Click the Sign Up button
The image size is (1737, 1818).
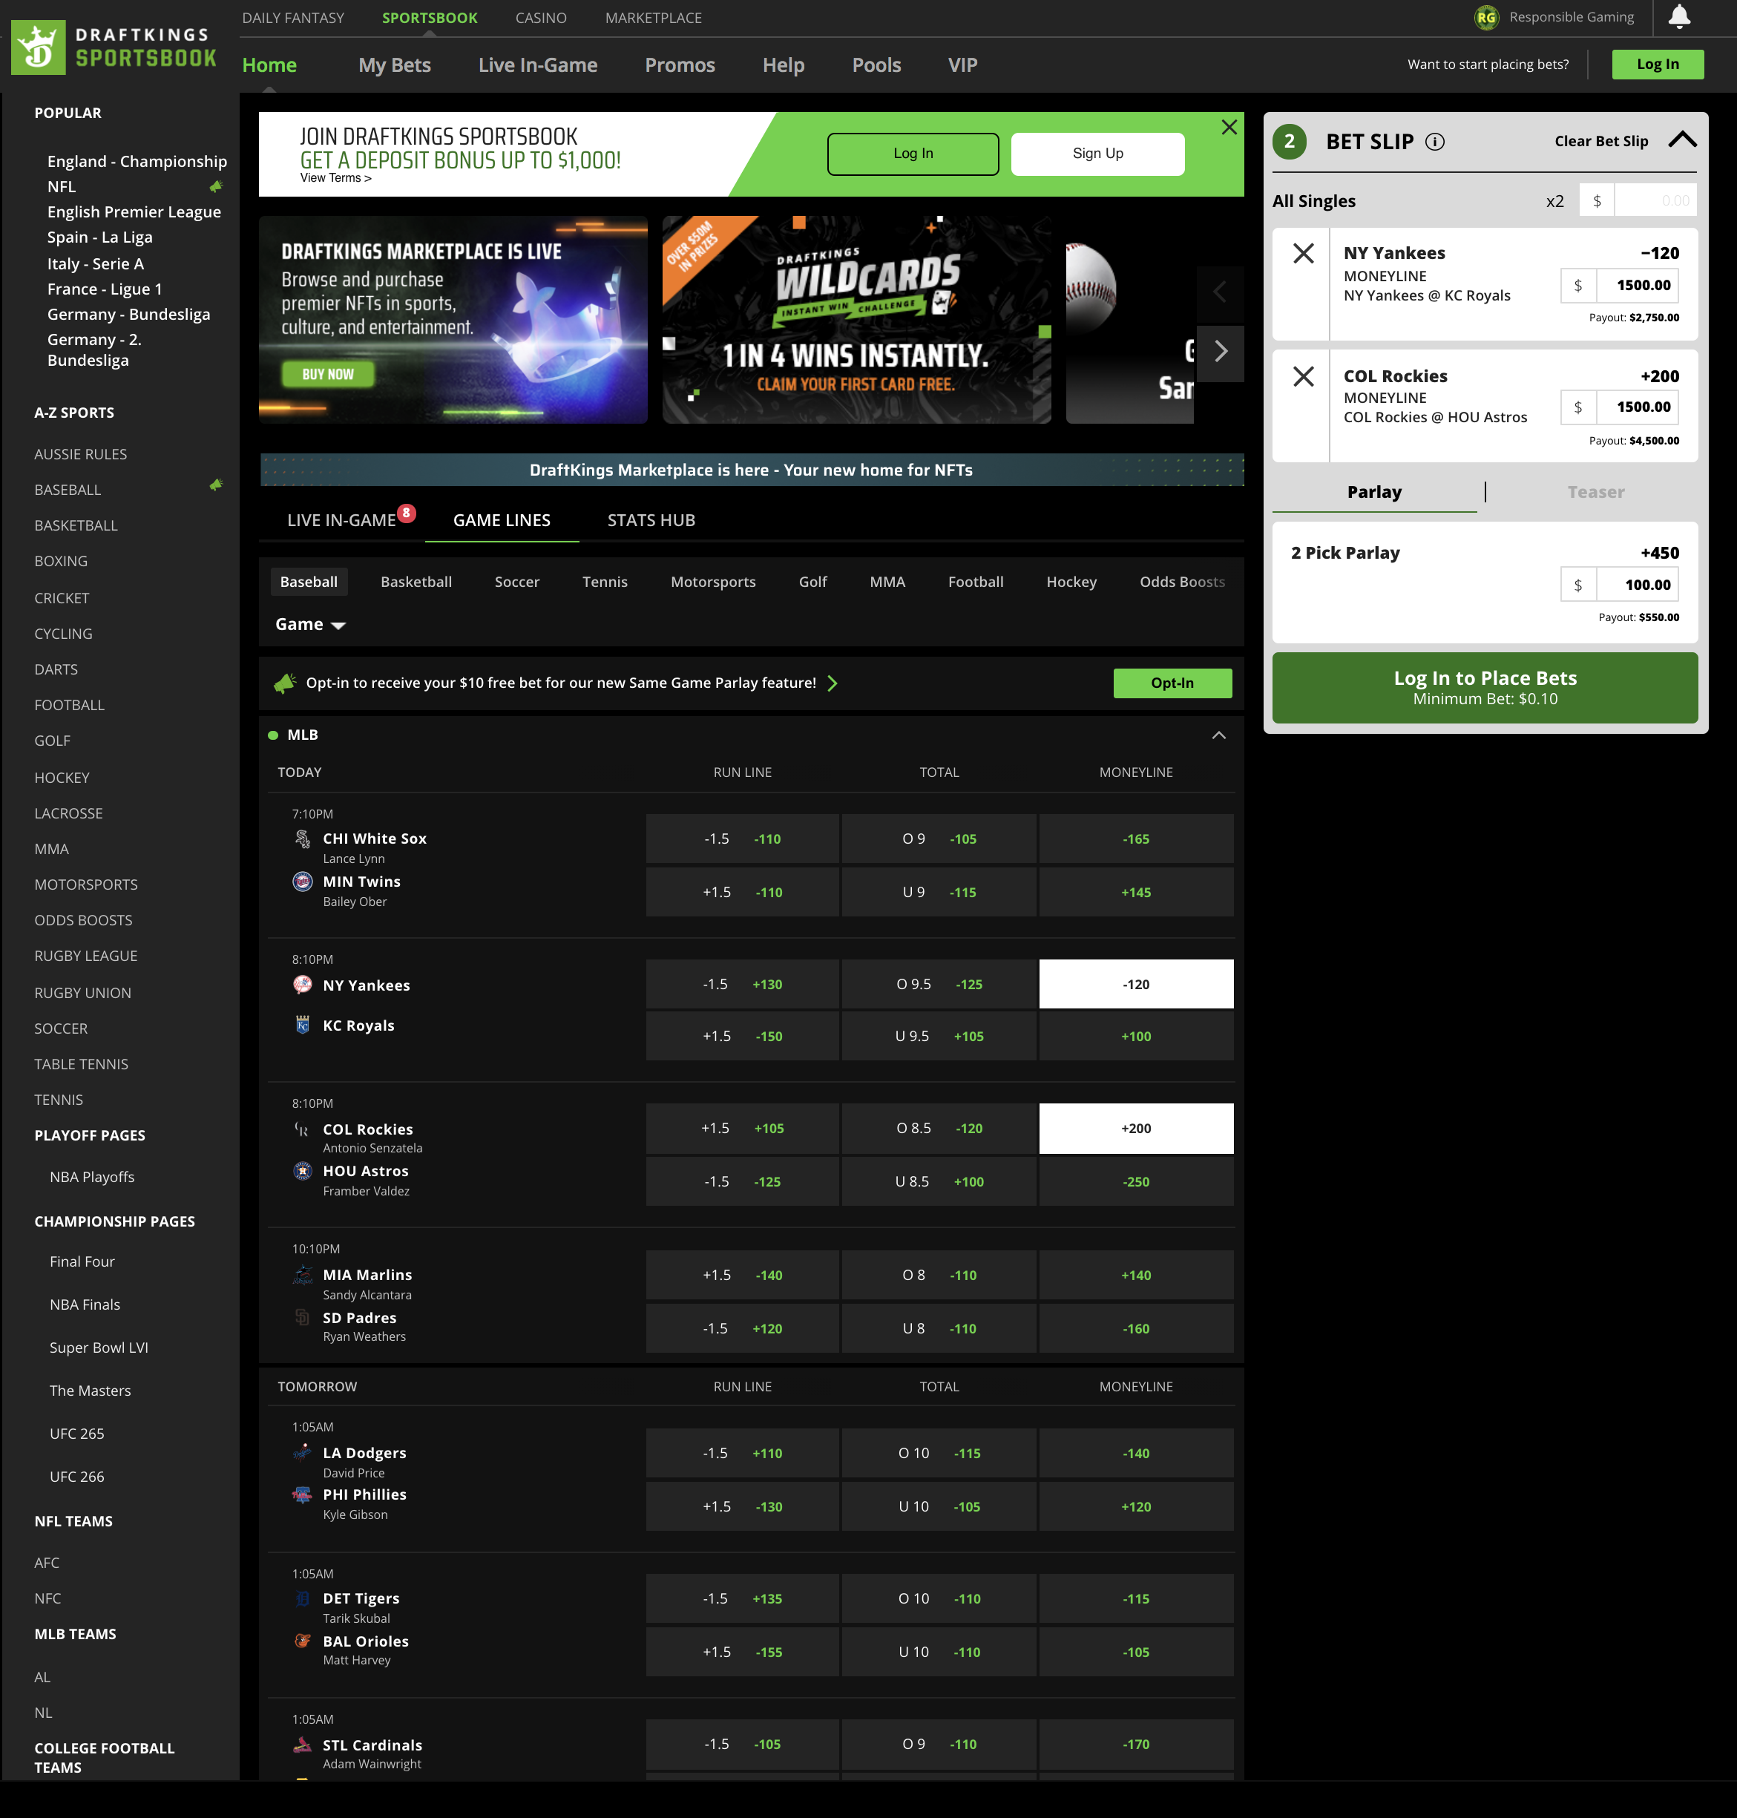pos(1097,153)
